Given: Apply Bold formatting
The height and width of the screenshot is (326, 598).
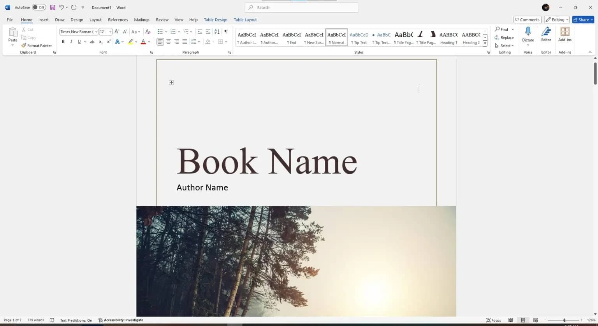Looking at the screenshot, I should (63, 42).
